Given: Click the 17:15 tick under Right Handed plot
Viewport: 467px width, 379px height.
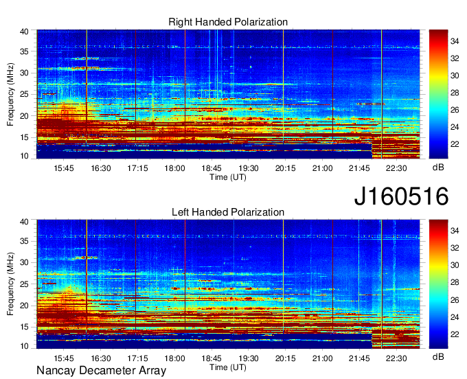Looking at the screenshot, I should 137,168.
